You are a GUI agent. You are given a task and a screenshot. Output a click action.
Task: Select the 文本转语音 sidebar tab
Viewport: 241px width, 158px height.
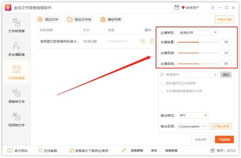click(x=17, y=72)
